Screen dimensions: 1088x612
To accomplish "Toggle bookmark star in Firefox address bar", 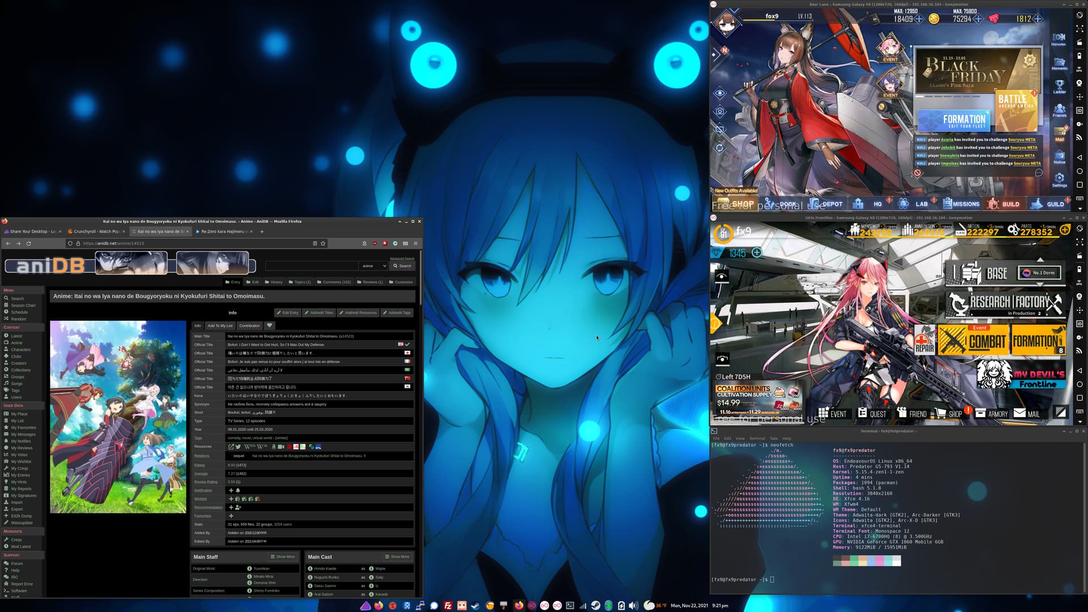I will pos(323,244).
